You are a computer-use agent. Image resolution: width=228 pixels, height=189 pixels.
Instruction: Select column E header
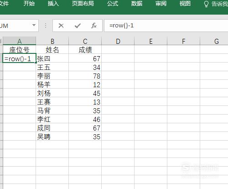pos(151,41)
